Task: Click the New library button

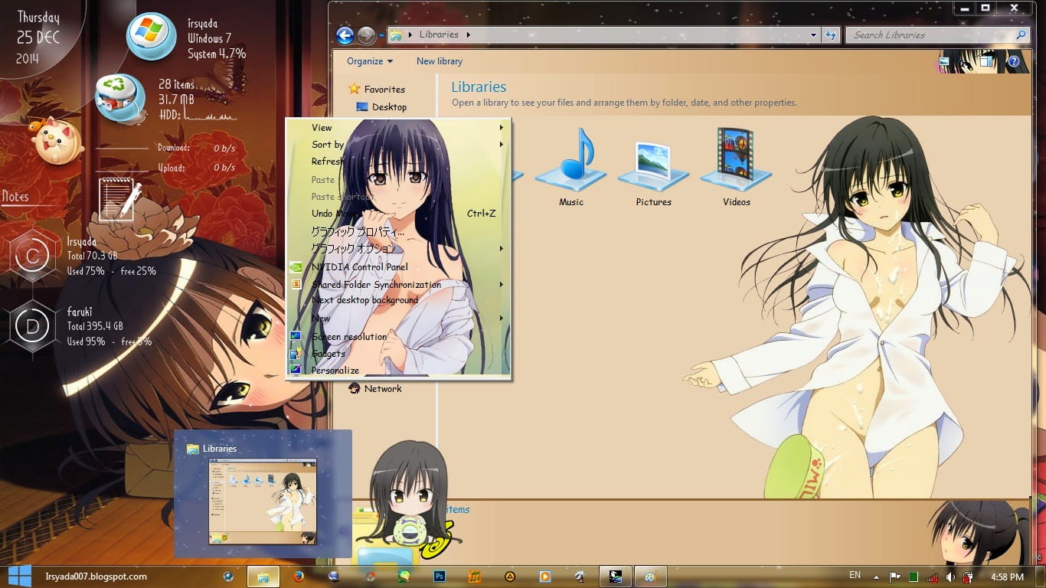Action: point(439,61)
